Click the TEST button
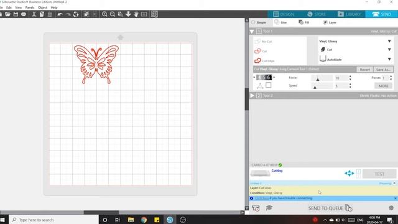This screenshot has width=398, height=224. click(379, 174)
